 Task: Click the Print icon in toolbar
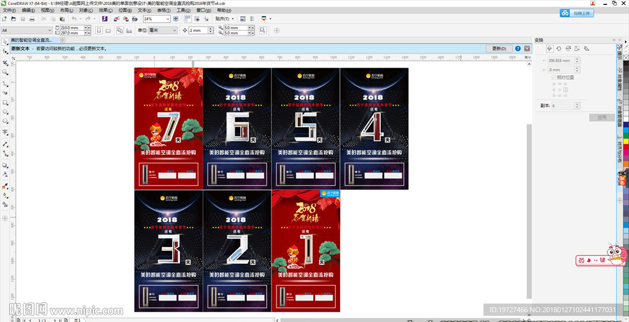point(32,18)
